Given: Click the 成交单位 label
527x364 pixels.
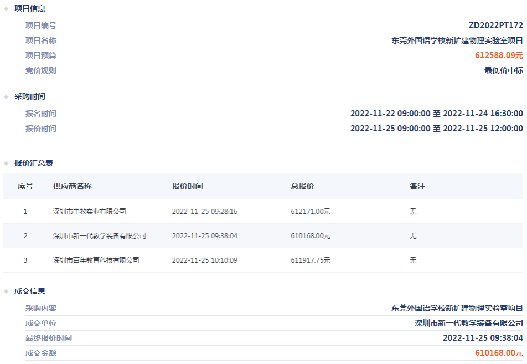Looking at the screenshot, I should [41, 324].
